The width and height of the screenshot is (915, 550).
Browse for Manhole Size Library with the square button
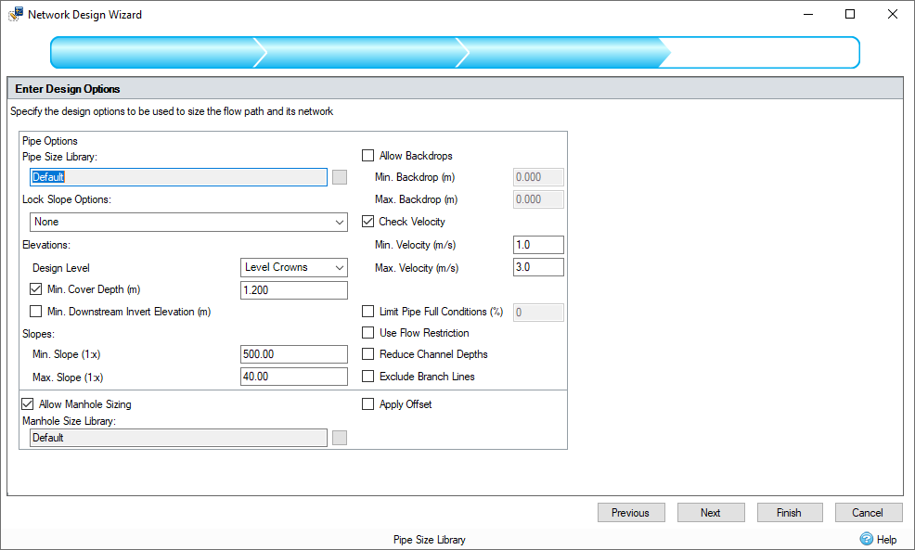pos(340,438)
